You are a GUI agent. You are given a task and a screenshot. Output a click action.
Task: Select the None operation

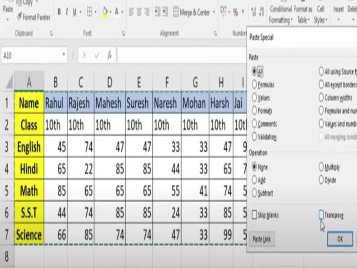(x=254, y=167)
